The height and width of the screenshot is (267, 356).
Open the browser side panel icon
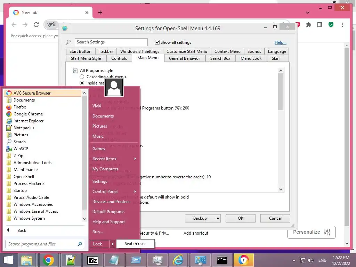click(x=320, y=25)
